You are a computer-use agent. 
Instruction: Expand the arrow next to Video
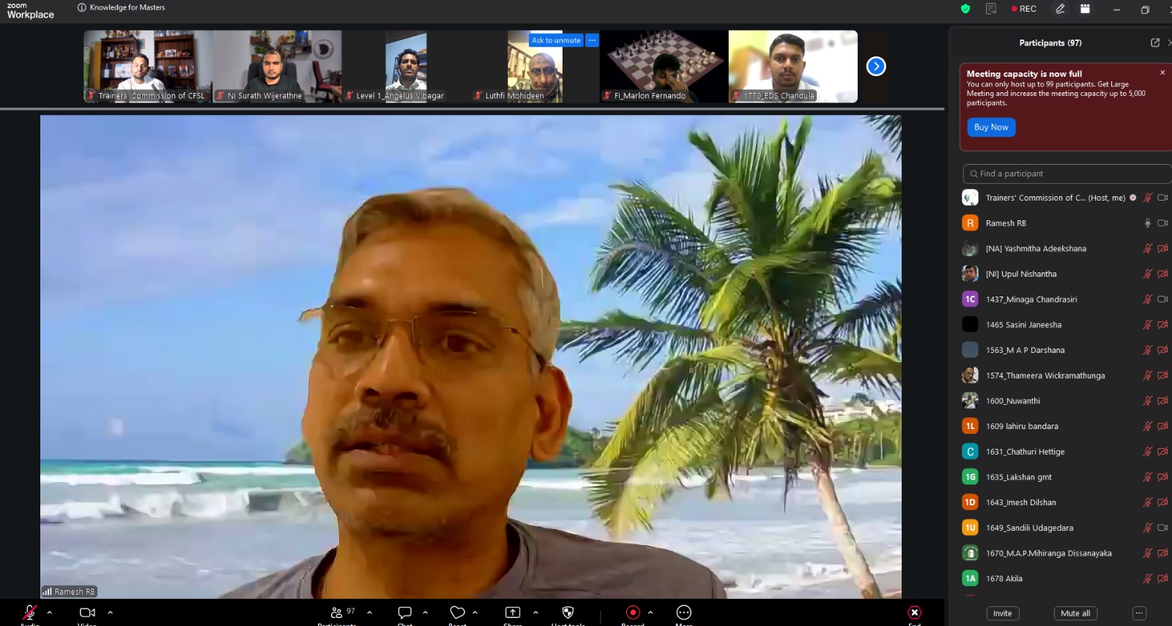pyautogui.click(x=110, y=612)
